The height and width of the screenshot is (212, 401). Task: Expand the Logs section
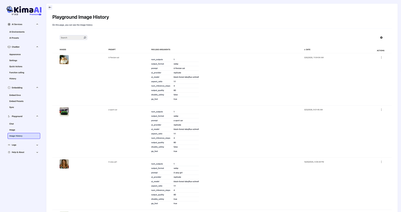point(37,145)
